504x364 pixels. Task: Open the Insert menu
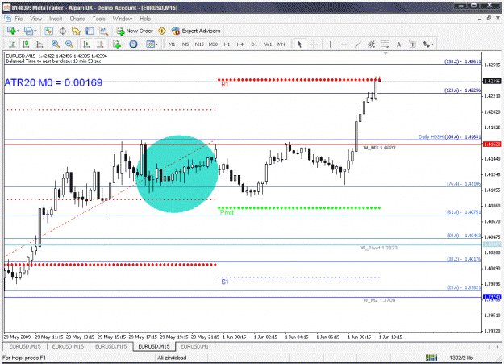coord(56,19)
